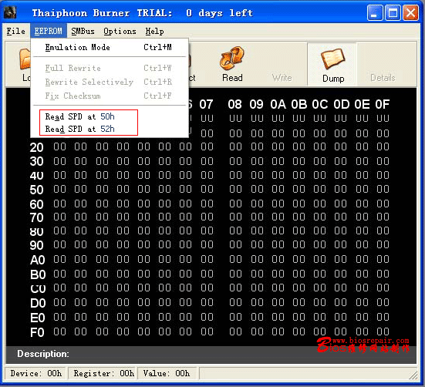
Task: Close the Thaiphoon Burner window
Action: pyautogui.click(x=410, y=12)
